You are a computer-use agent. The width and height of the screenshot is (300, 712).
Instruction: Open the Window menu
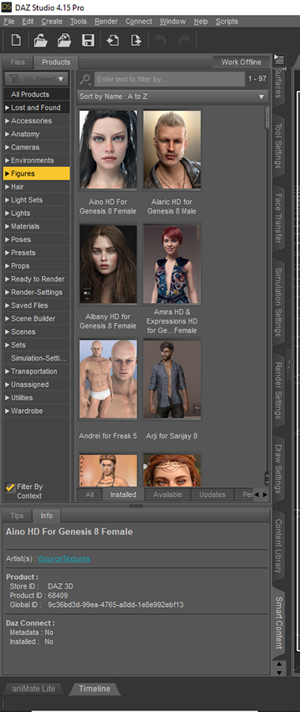pos(173,21)
